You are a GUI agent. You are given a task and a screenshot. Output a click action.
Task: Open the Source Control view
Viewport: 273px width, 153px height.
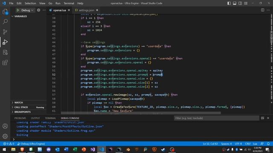tap(5, 32)
